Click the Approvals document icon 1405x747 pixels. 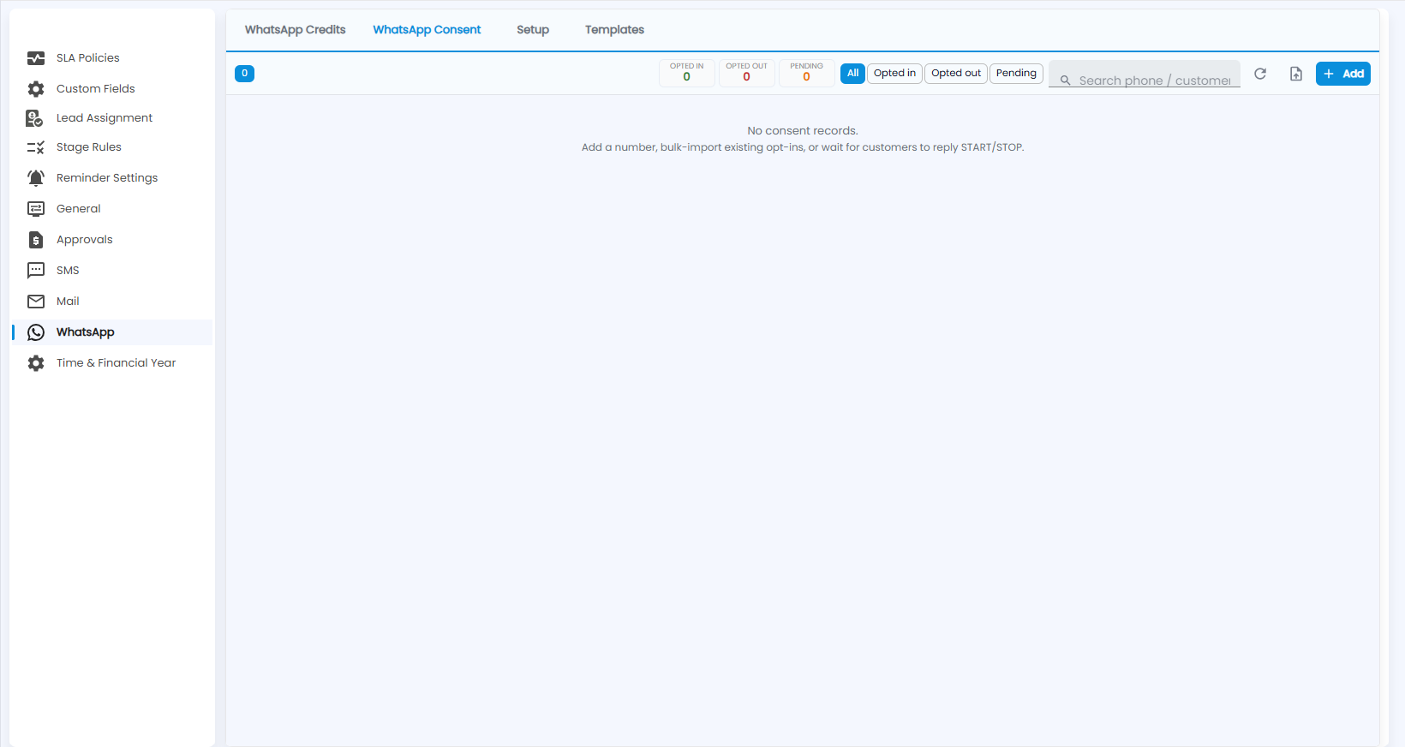(x=36, y=240)
